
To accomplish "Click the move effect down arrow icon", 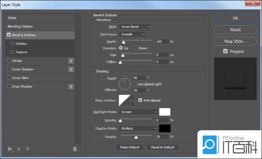I will click(x=28, y=149).
